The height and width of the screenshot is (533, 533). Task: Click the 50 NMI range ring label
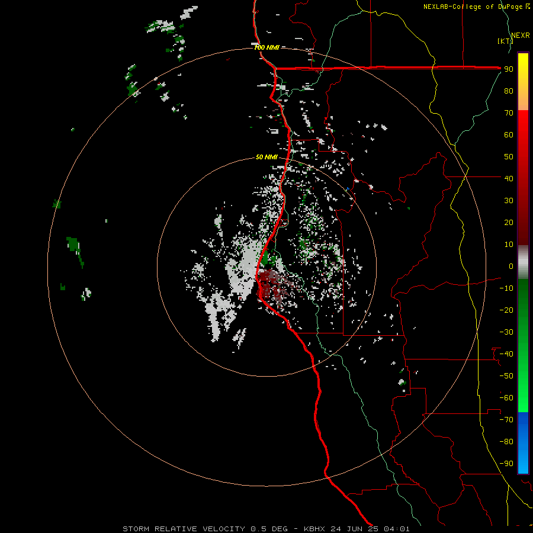pyautogui.click(x=266, y=157)
